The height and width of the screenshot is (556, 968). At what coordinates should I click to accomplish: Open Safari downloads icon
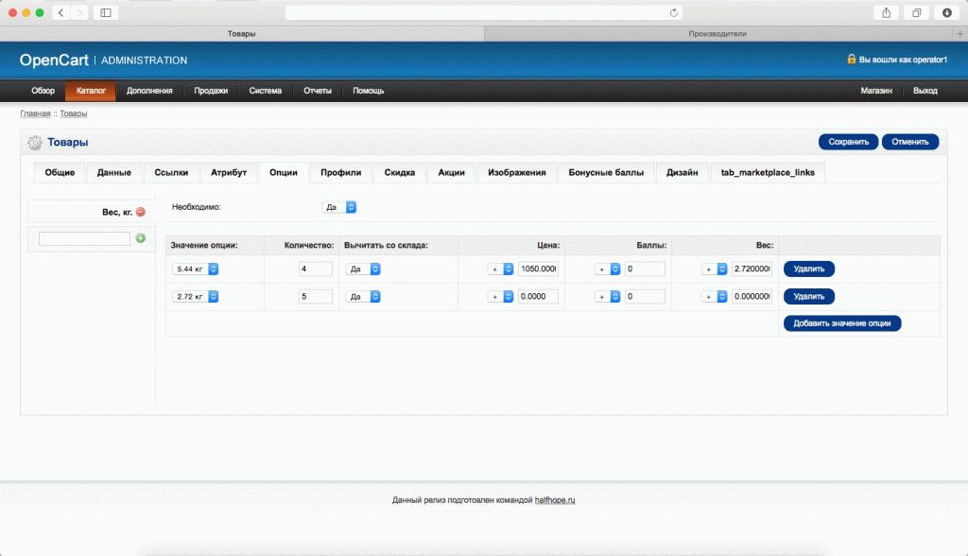click(x=947, y=12)
